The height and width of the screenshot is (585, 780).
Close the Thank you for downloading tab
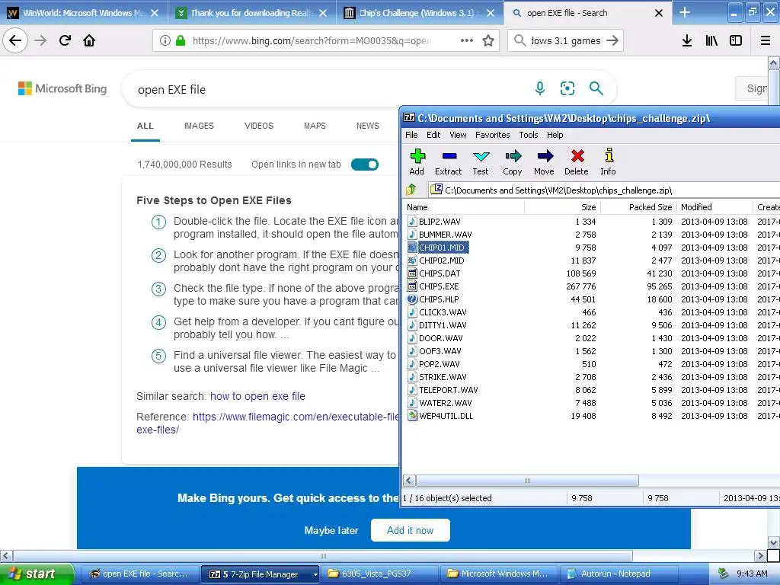(x=323, y=13)
